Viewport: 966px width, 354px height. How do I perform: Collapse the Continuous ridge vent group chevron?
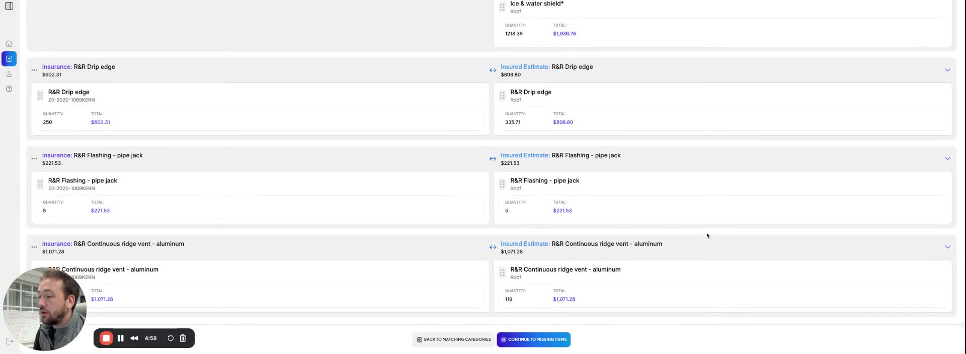click(x=947, y=247)
